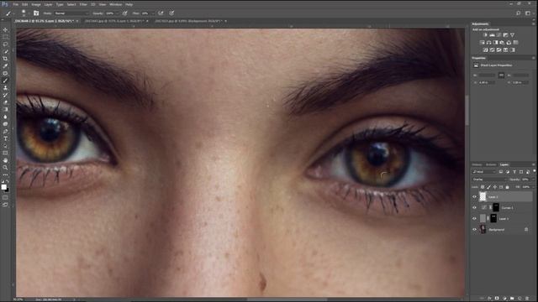
Task: Select the Lasso tool
Action: (x=5, y=44)
